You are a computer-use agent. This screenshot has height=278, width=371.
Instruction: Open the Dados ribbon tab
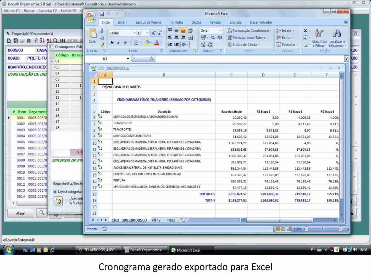coord(196,22)
